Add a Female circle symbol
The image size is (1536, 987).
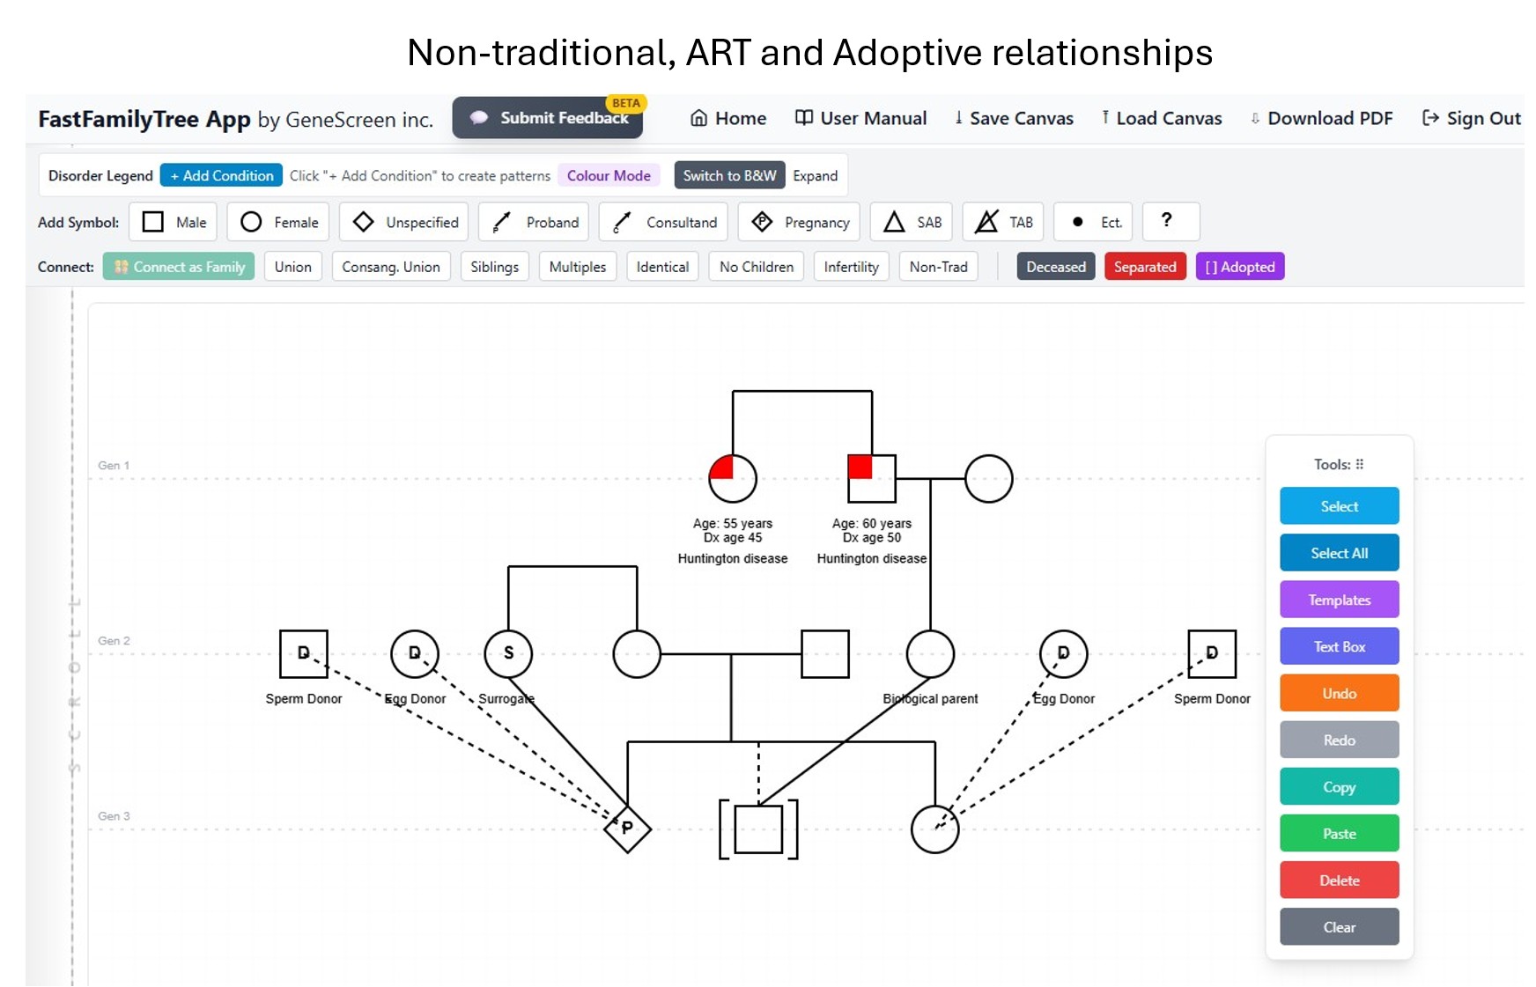point(278,222)
